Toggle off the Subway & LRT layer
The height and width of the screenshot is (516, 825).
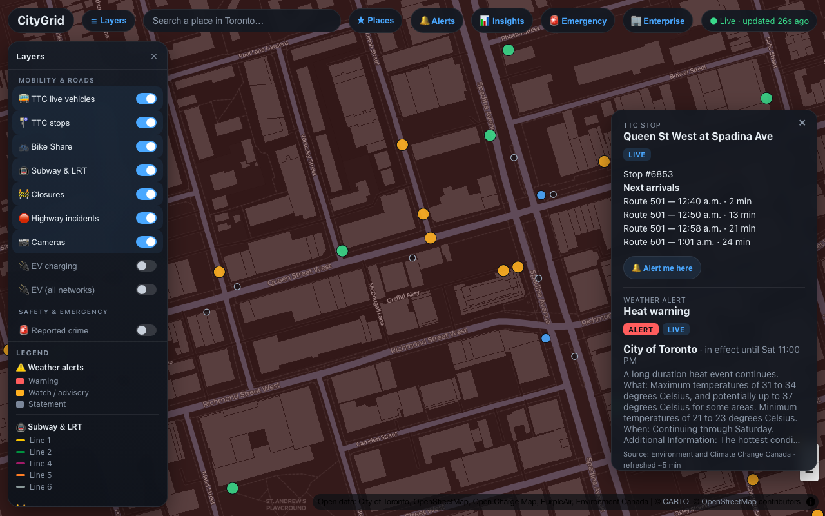coord(146,170)
